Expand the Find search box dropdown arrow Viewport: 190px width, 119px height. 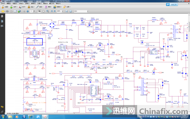[88, 11]
